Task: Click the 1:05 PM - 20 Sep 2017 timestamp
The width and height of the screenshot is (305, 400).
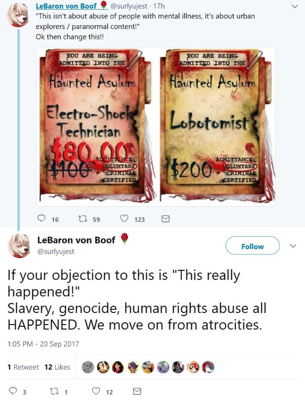Action: pyautogui.click(x=43, y=344)
